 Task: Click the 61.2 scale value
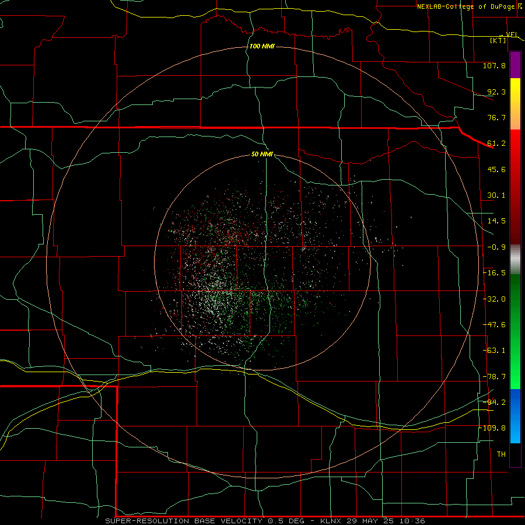[496, 143]
